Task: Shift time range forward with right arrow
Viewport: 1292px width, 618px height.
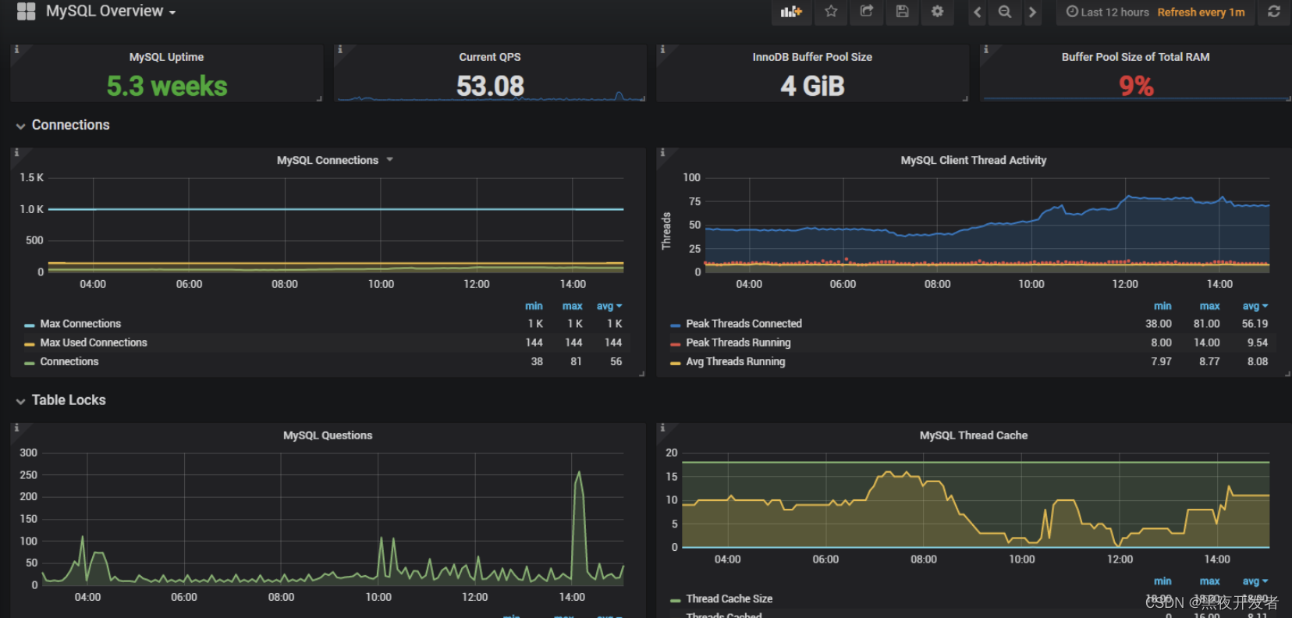Action: (1032, 12)
